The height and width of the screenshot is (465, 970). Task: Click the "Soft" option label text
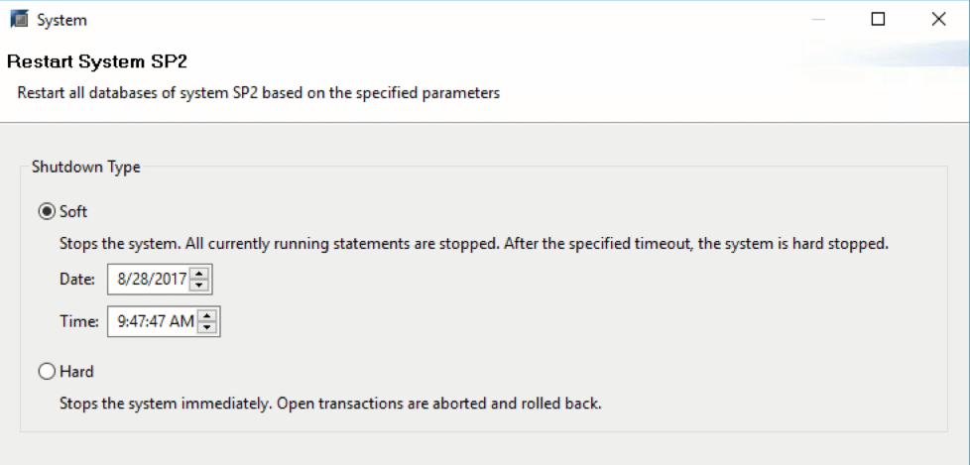[x=73, y=212]
